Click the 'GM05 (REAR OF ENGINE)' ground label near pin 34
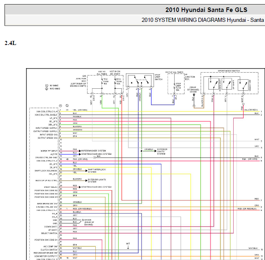 tap(89, 222)
